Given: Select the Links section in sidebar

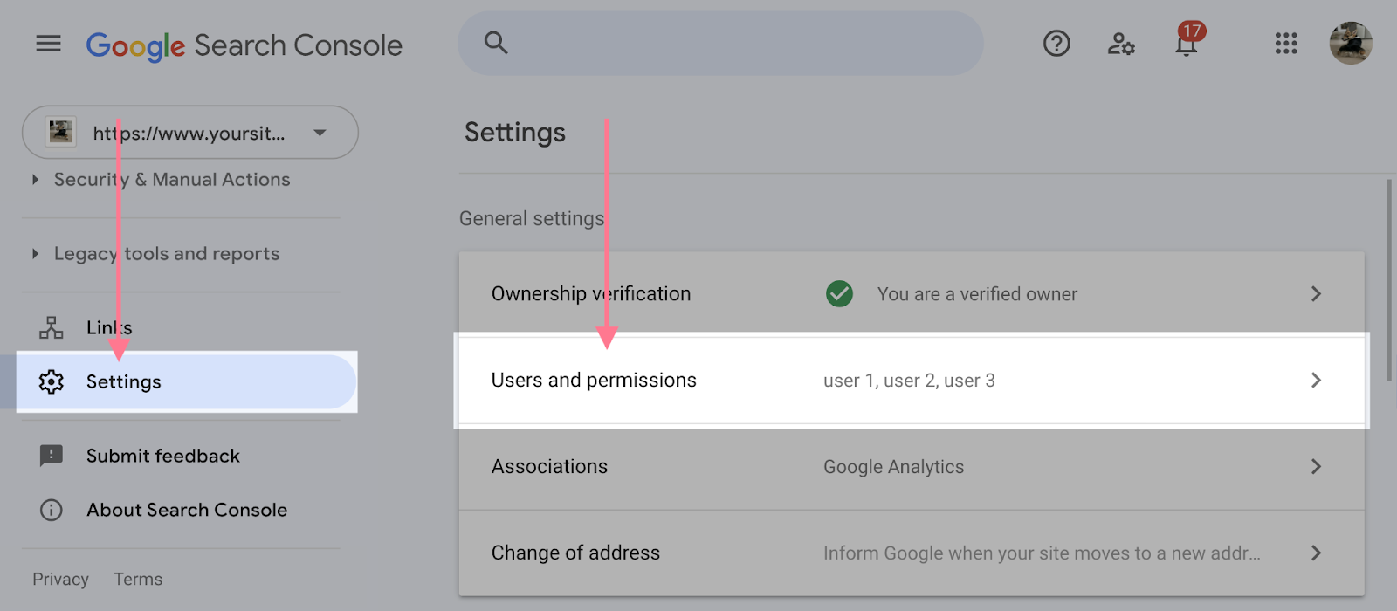Looking at the screenshot, I should pos(108,327).
